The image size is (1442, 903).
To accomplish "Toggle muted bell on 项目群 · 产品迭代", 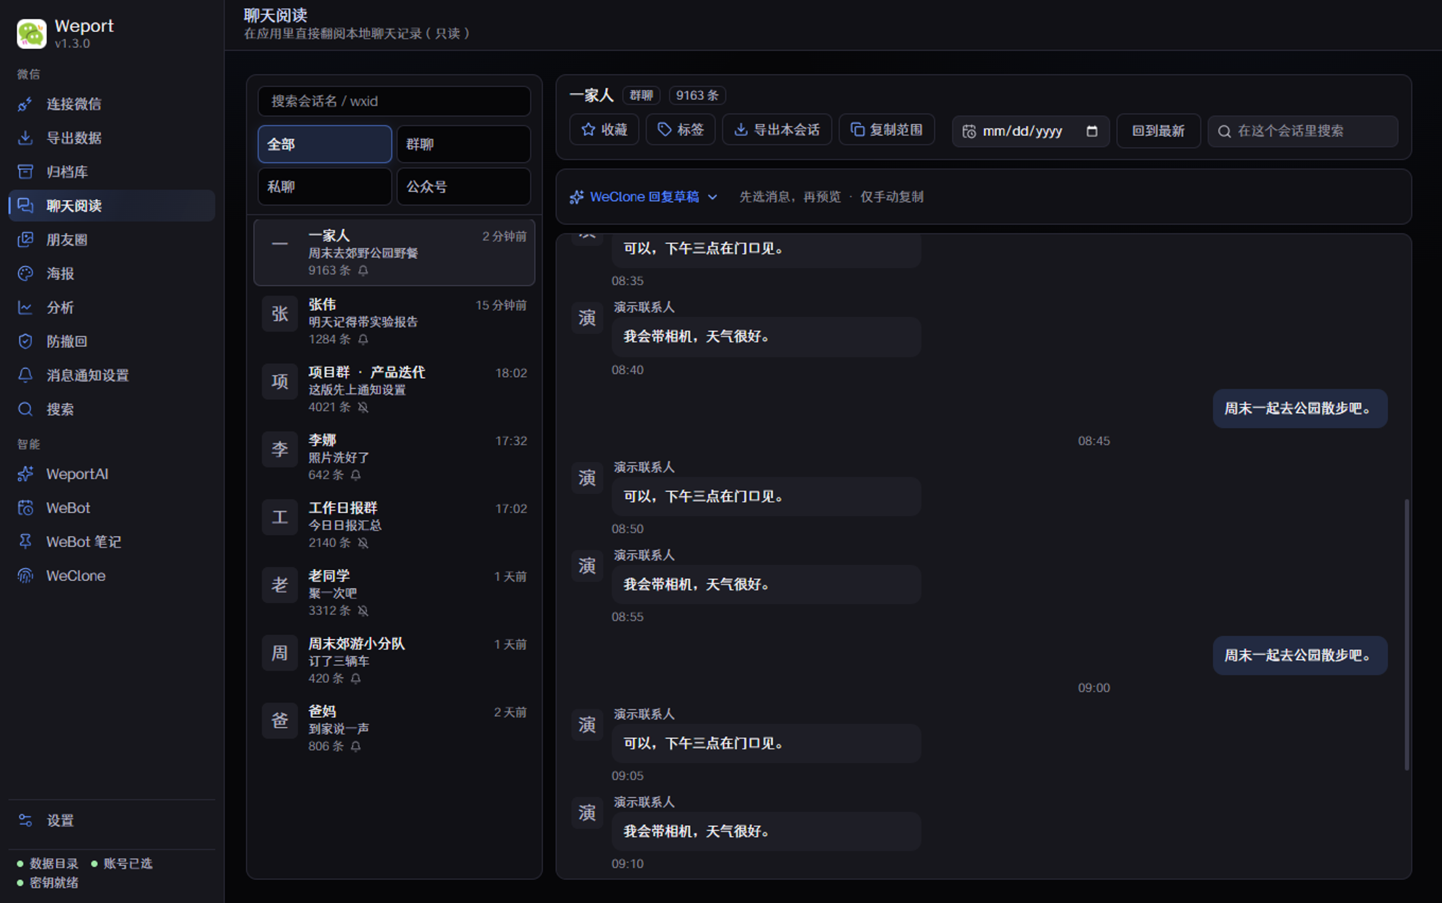I will [363, 408].
